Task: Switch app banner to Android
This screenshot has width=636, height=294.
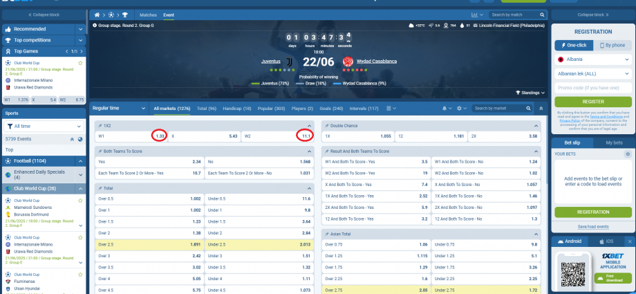Action: click(x=569, y=241)
